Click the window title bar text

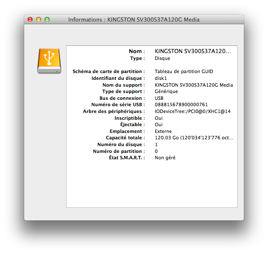tap(134, 20)
